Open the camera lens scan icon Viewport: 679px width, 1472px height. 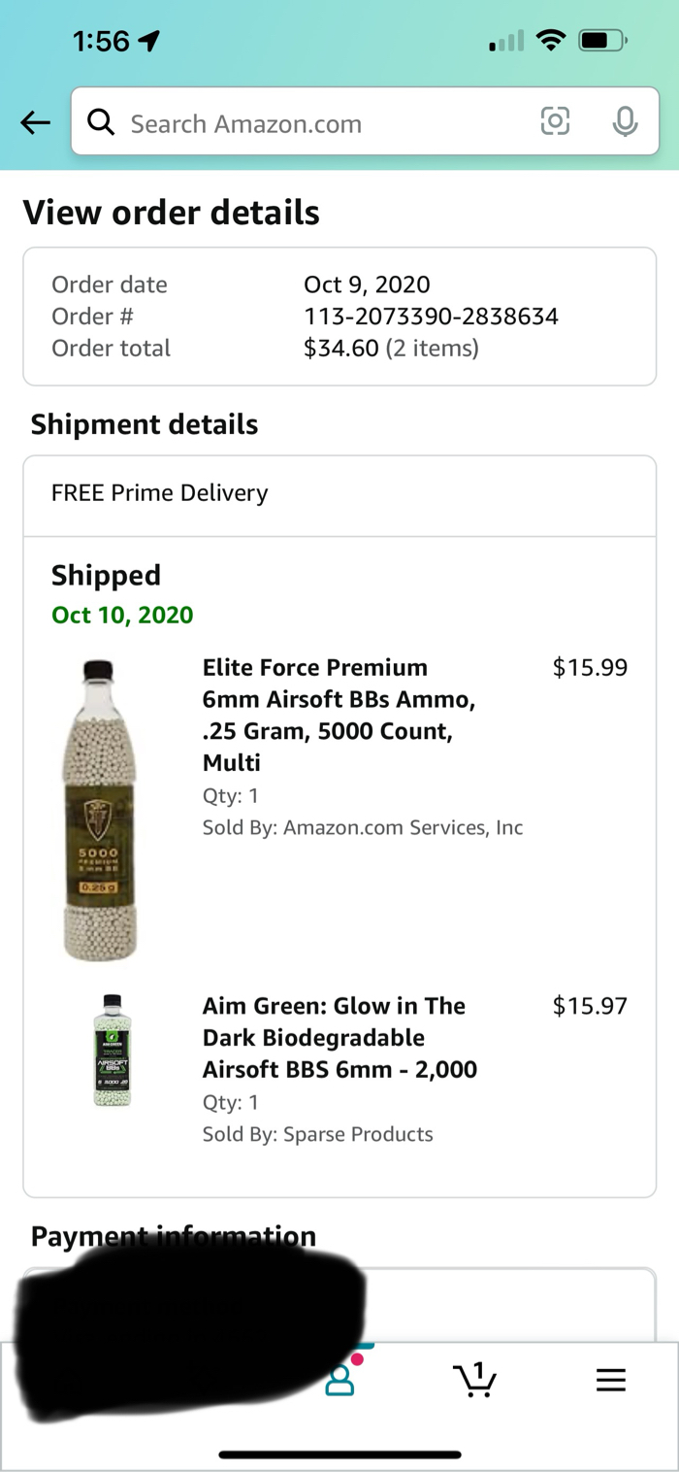(x=555, y=121)
